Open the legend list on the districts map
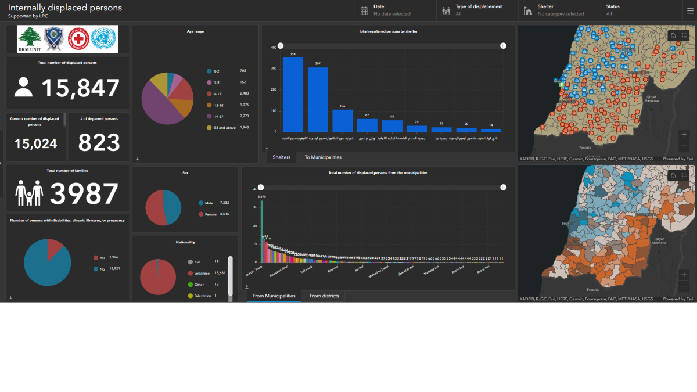Viewport: 697px width, 392px height. pos(684,176)
